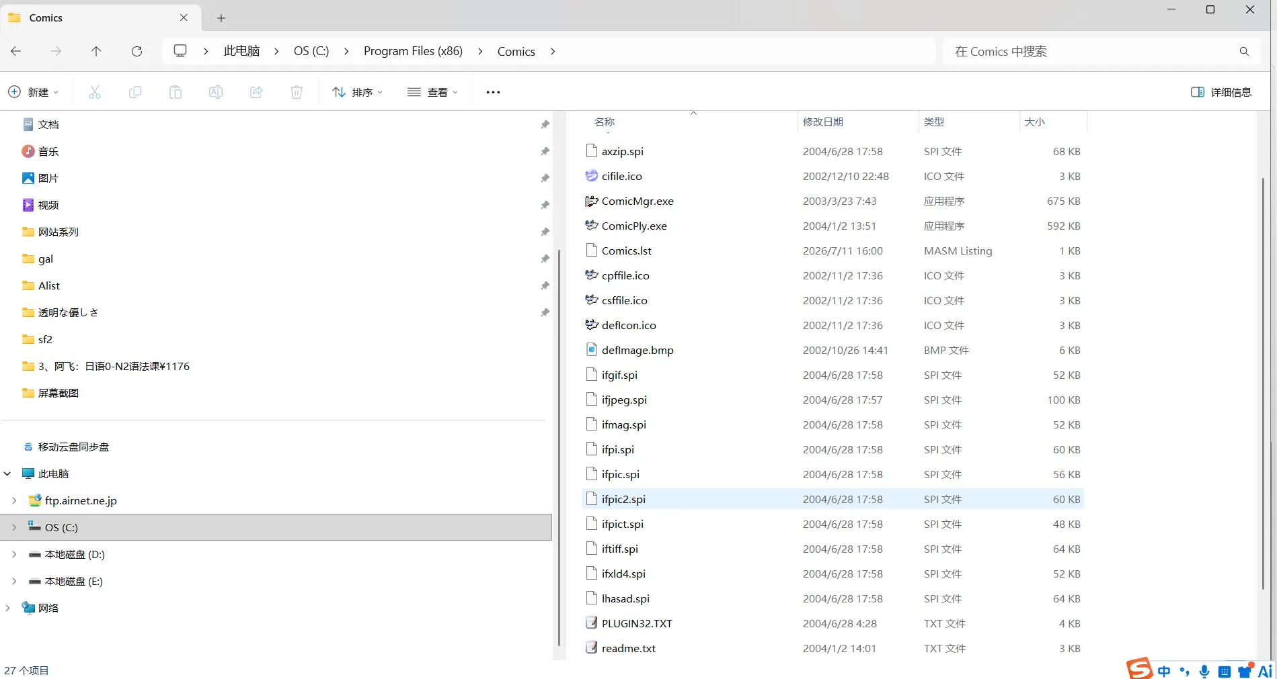Click the Share icon in toolbar
The height and width of the screenshot is (679, 1277).
256,92
